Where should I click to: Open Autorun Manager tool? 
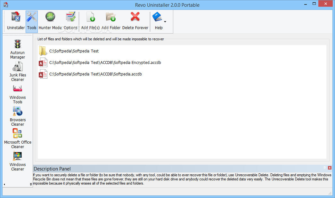18,49
